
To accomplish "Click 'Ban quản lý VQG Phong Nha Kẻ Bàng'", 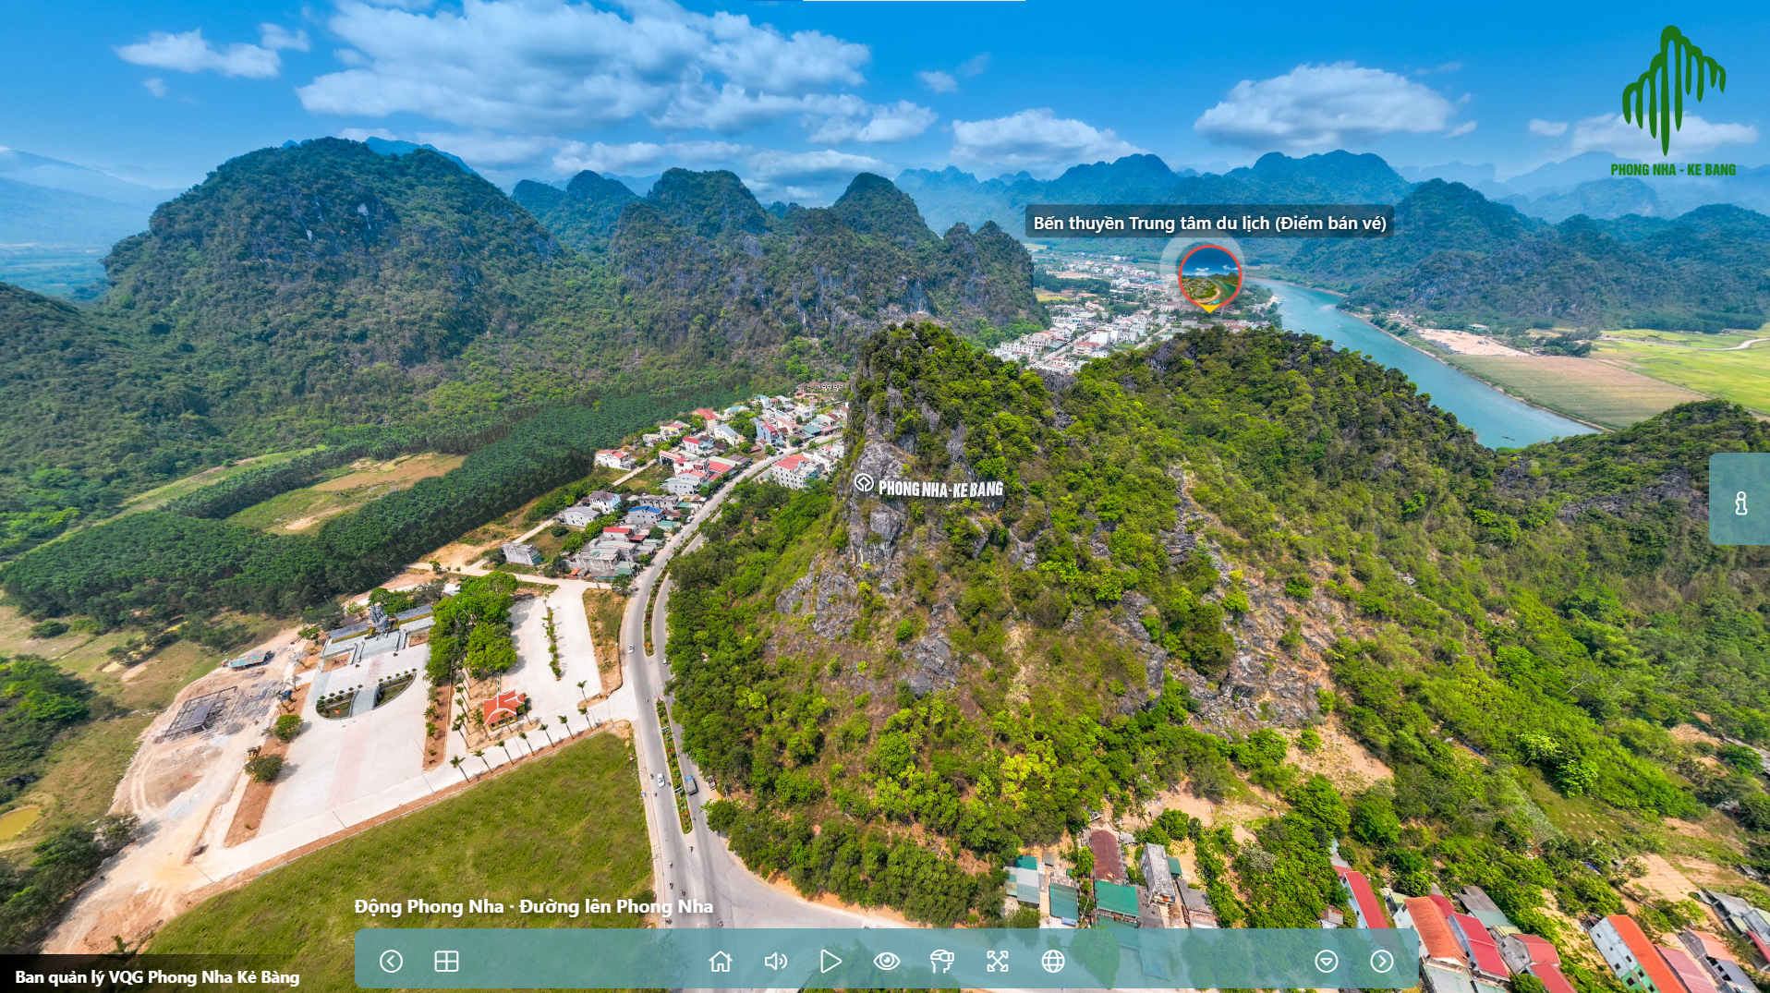I will pyautogui.click(x=157, y=977).
